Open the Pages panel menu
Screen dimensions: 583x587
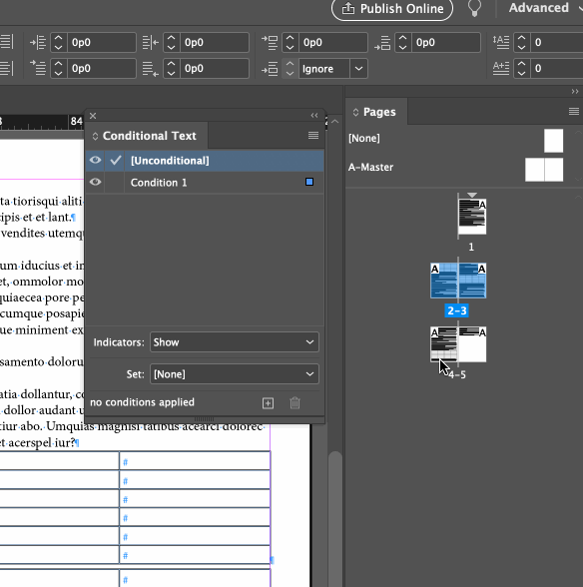tap(574, 111)
